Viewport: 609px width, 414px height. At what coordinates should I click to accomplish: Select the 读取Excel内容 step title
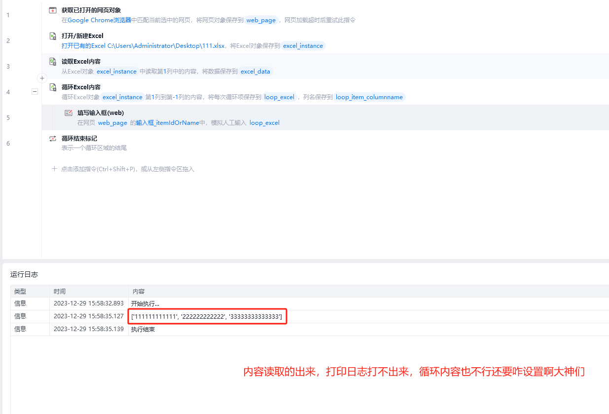coord(81,62)
